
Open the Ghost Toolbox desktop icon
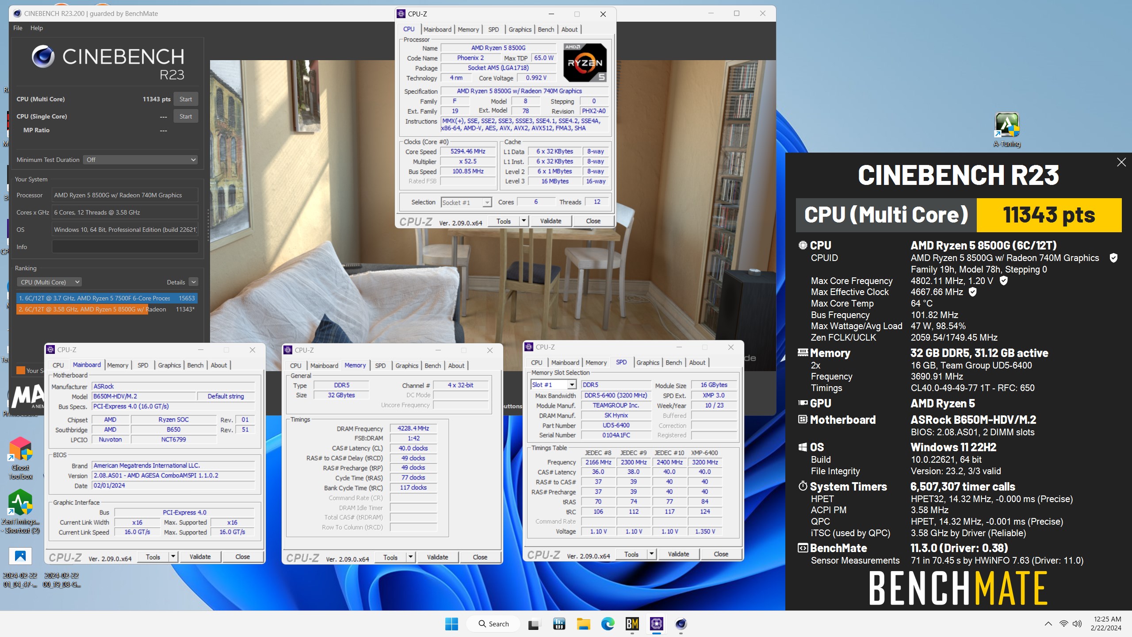20,458
